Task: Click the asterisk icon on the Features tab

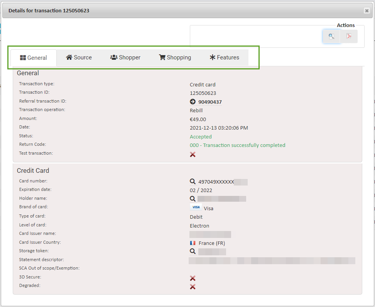Action: 212,57
